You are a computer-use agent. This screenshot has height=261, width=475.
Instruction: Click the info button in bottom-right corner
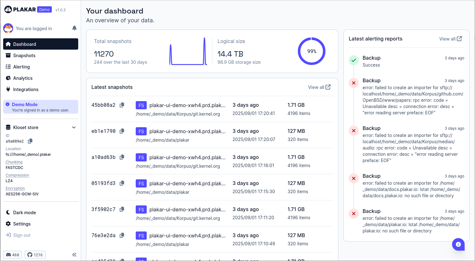click(458, 244)
